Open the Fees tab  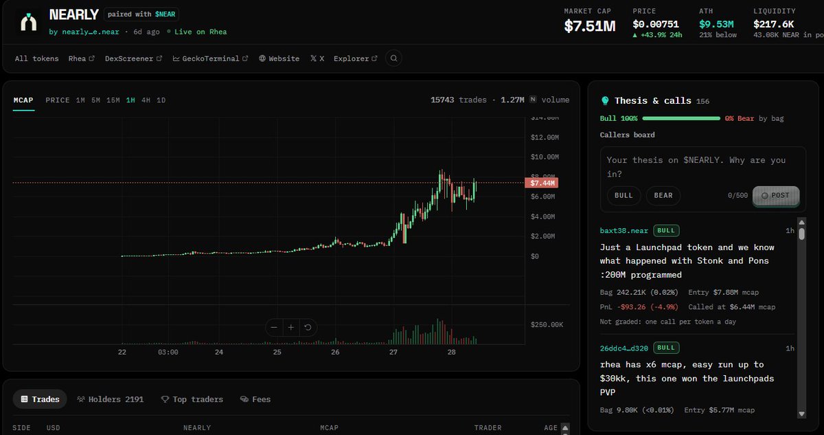pyautogui.click(x=255, y=399)
